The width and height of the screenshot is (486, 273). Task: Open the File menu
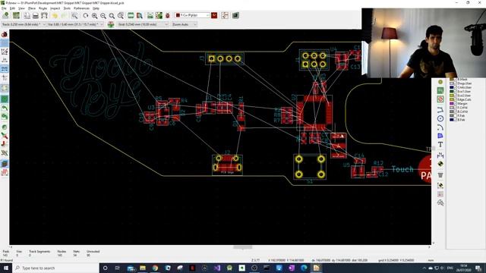4,8
